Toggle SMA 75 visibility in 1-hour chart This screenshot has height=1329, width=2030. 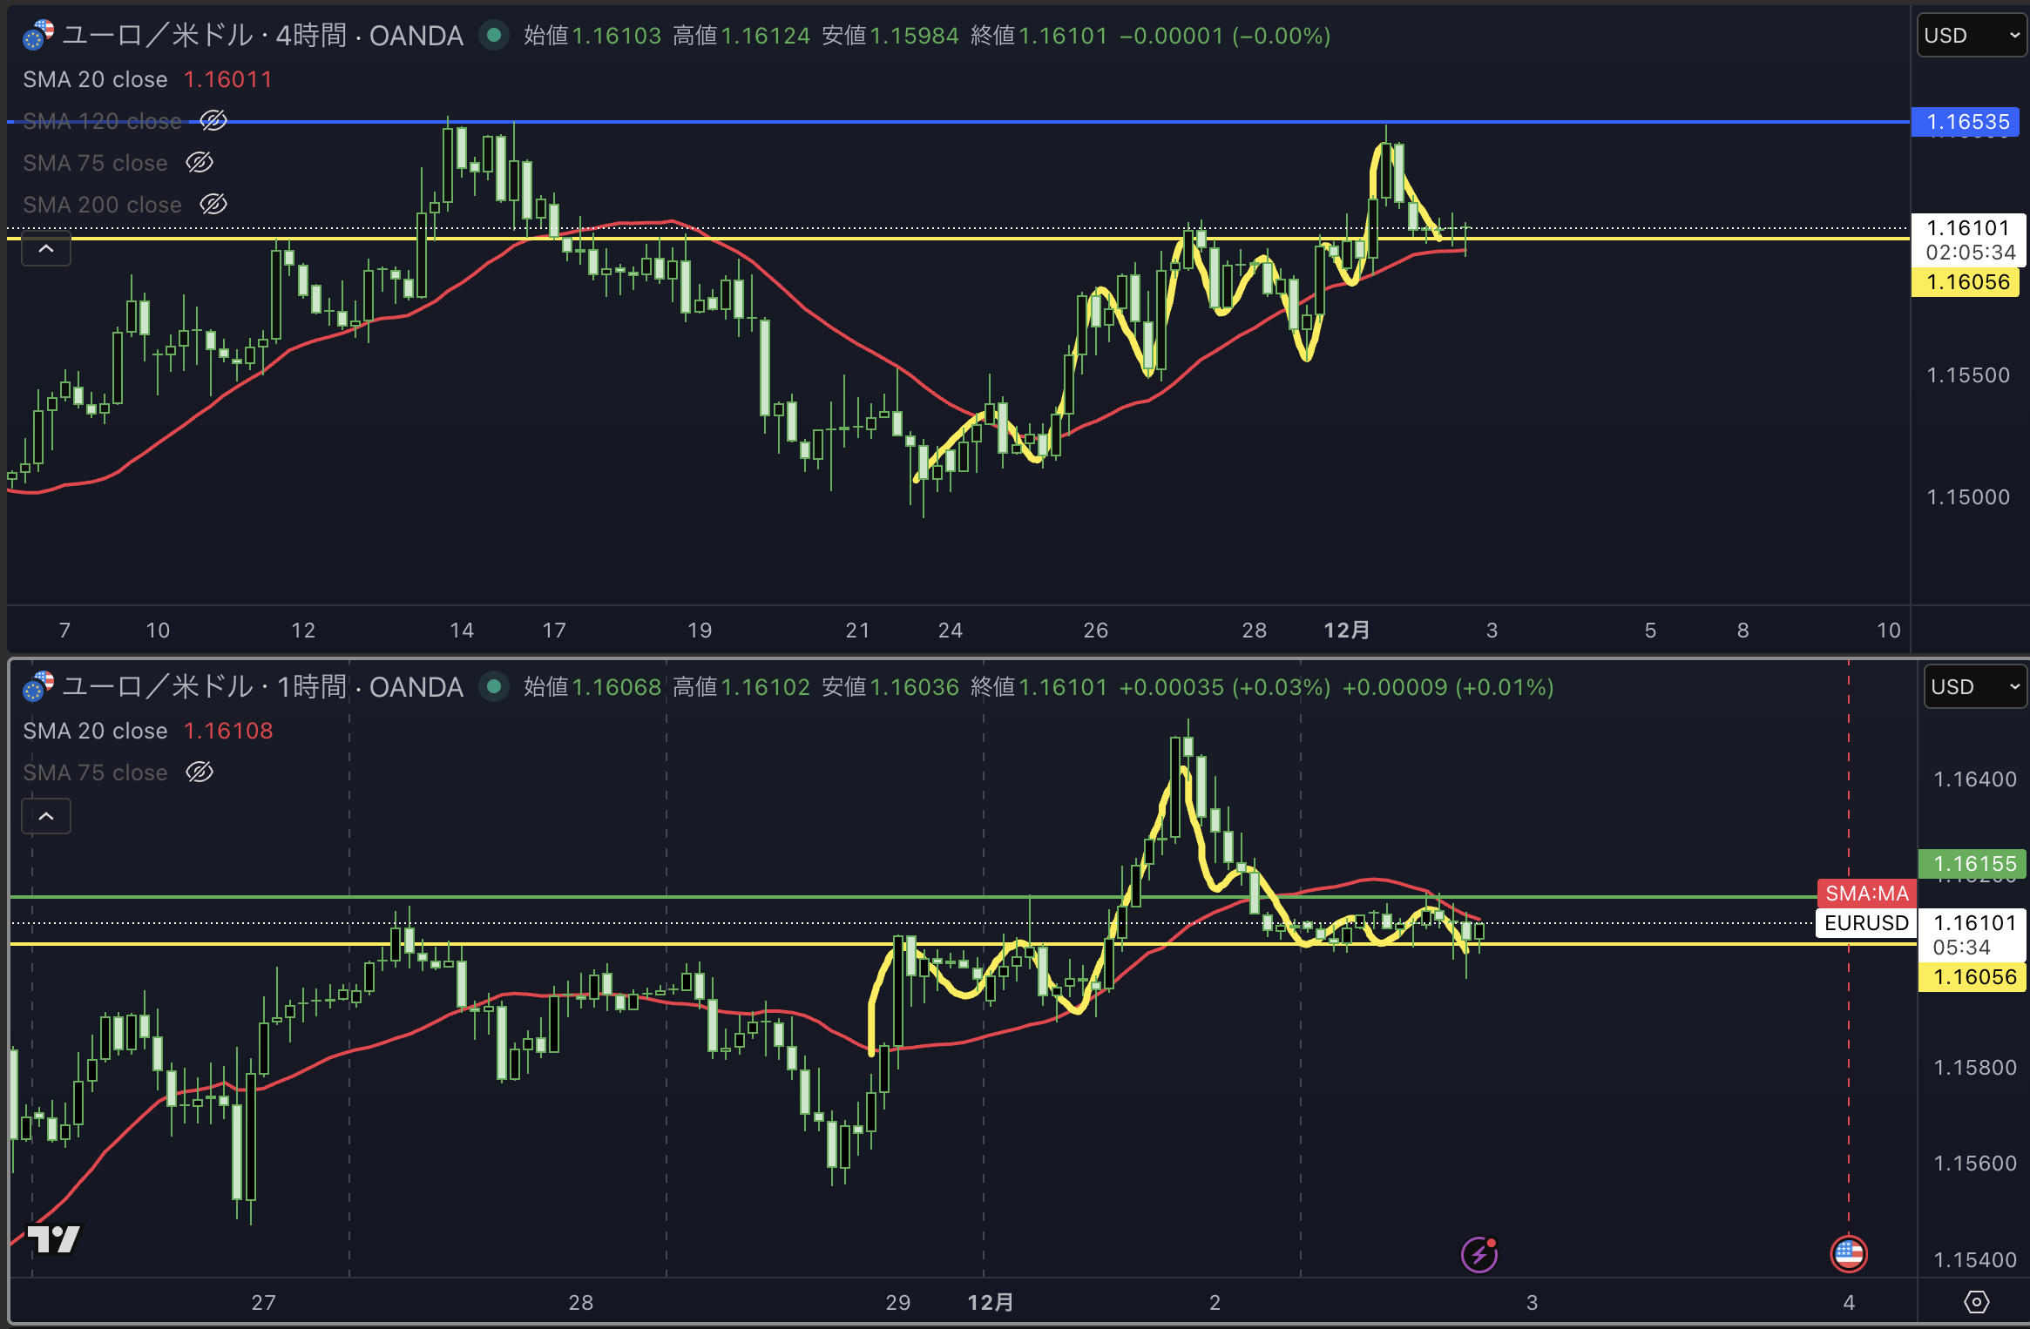200,772
